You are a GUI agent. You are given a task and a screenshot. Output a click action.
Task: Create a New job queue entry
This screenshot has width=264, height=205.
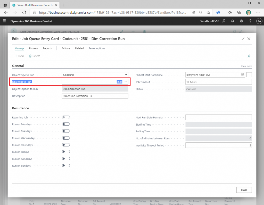click(19, 56)
